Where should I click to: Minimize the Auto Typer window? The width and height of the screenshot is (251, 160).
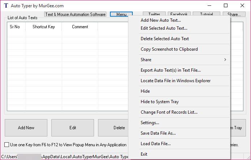[x=209, y=5]
